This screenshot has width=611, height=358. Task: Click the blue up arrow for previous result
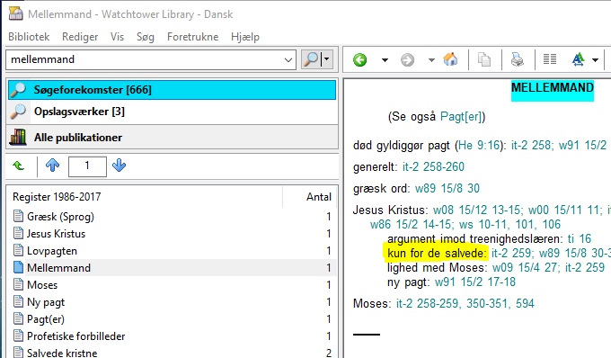(x=52, y=166)
